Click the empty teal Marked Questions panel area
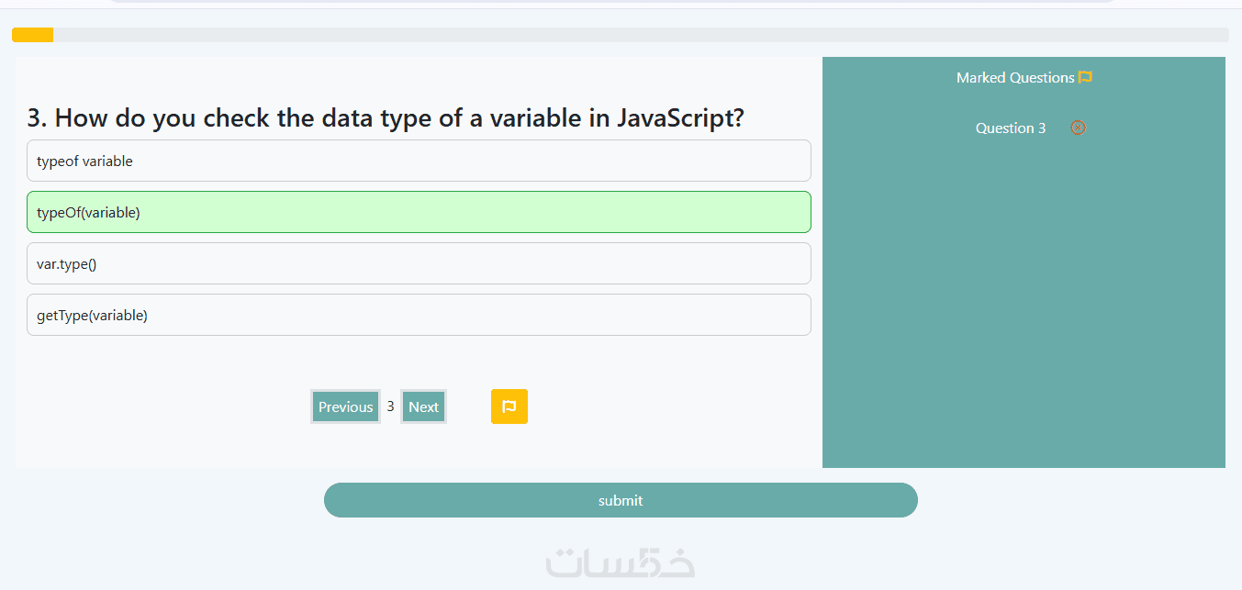This screenshot has height=590, width=1242. click(x=1024, y=303)
